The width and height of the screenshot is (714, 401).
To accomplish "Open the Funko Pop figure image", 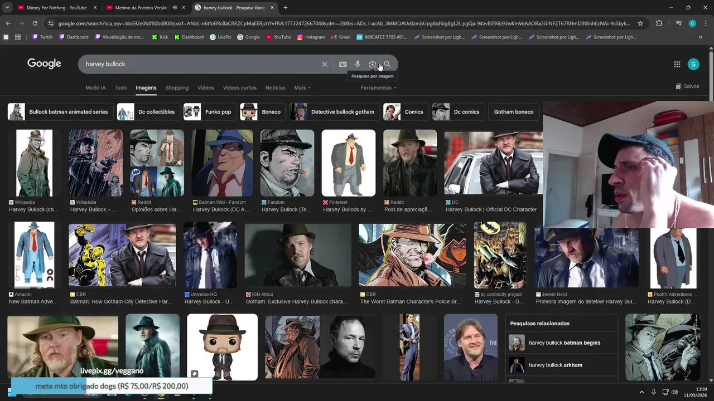I will point(222,347).
